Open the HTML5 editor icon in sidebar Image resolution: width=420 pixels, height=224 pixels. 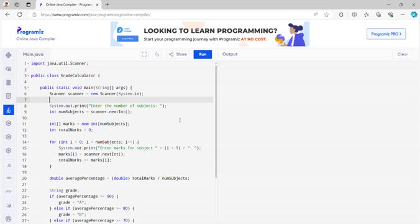[9, 96]
